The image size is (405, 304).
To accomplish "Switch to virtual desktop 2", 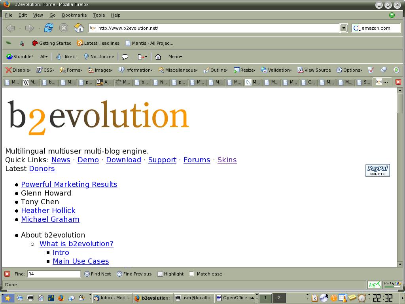I will tap(279, 298).
